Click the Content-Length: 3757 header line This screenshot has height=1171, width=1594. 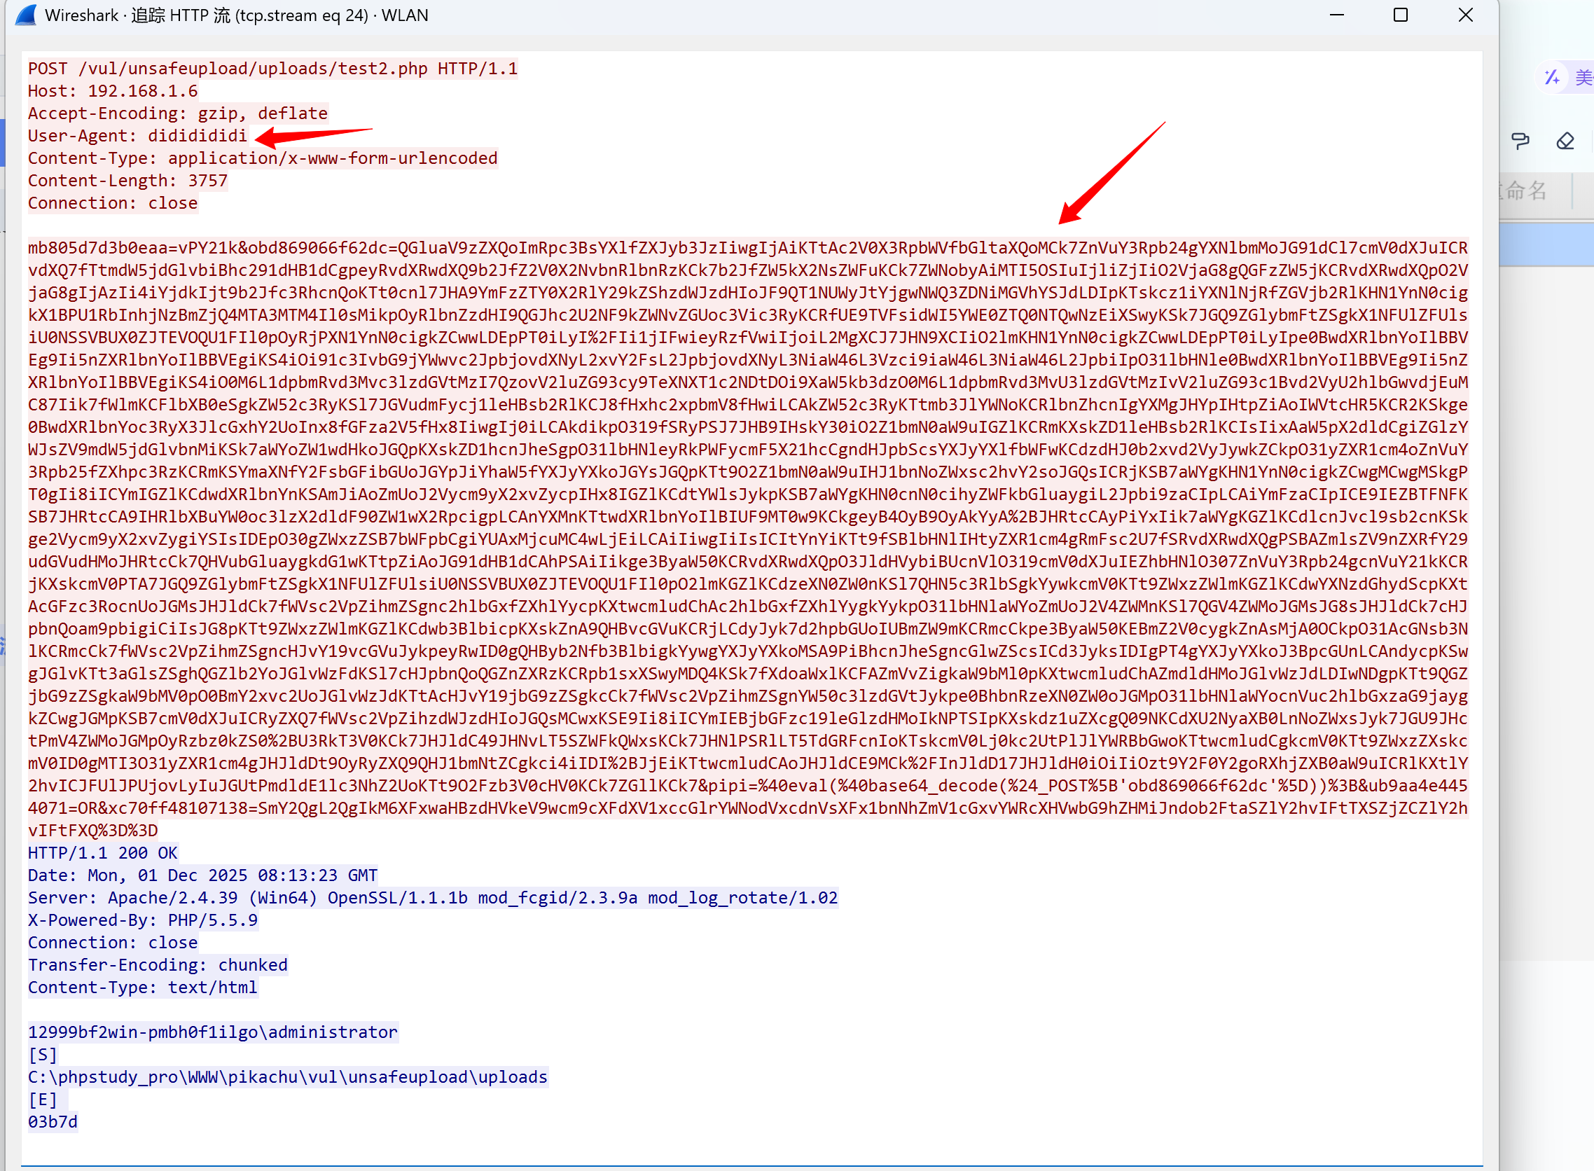pyautogui.click(x=127, y=181)
